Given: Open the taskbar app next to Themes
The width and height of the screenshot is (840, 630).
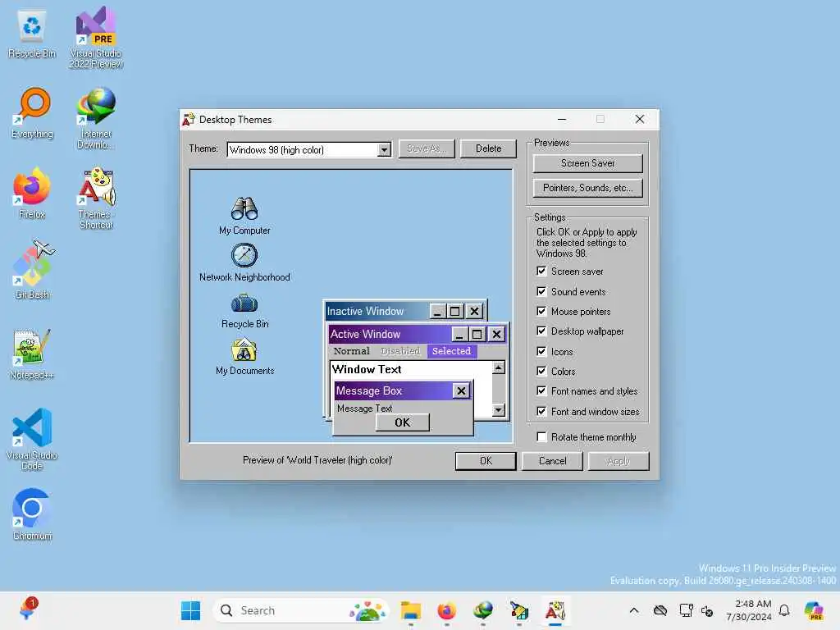Looking at the screenshot, I should pos(519,610).
